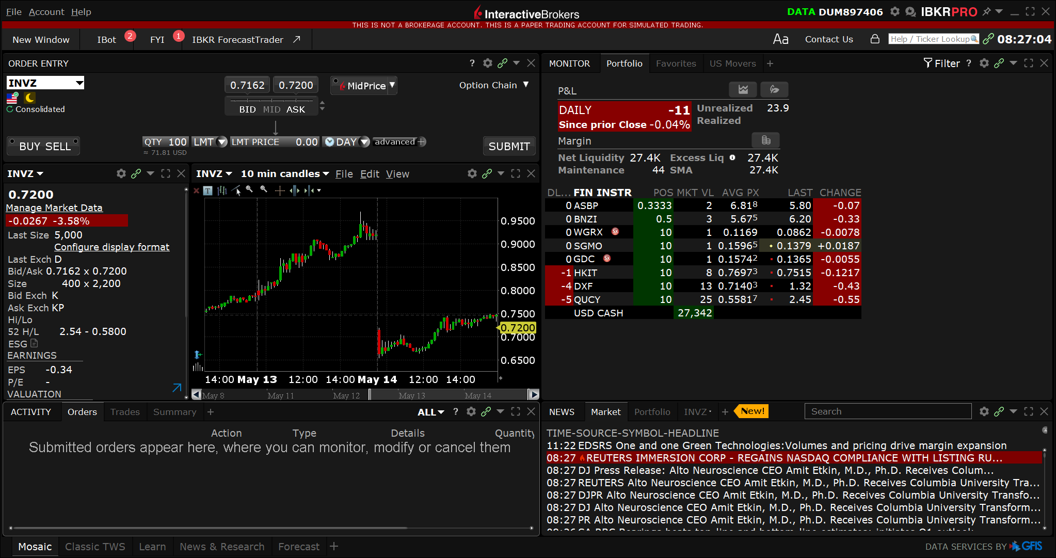Launch IBKR ForecastTrader
This screenshot has height=558, width=1056.
246,40
